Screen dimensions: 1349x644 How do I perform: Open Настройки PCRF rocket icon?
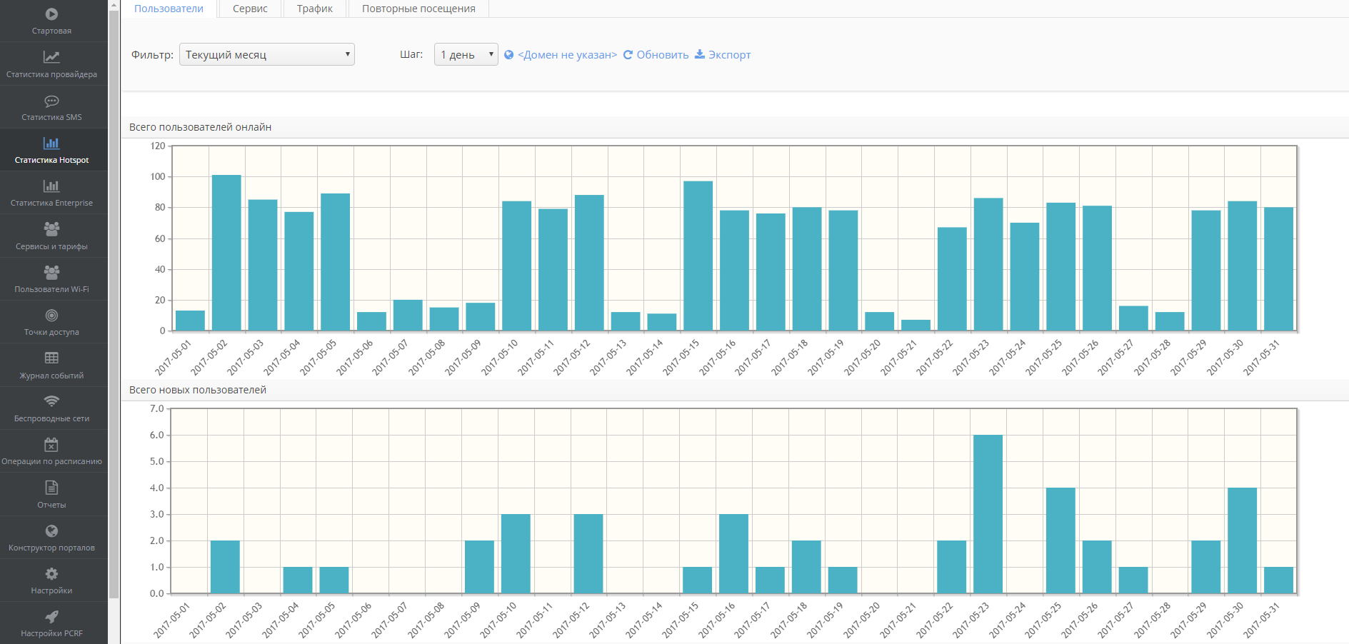coord(51,617)
